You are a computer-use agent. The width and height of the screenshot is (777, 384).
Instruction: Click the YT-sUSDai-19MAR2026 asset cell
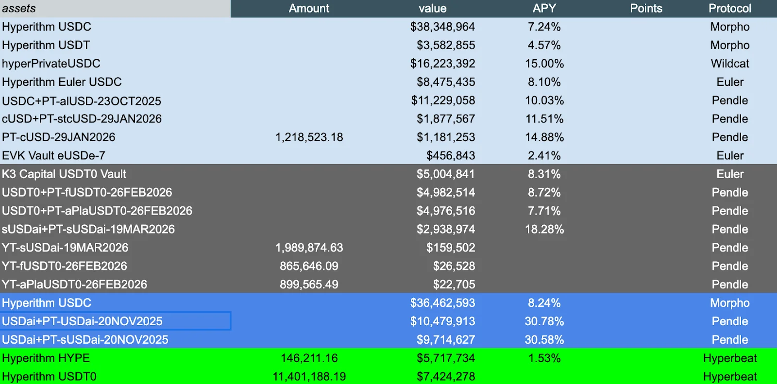pos(65,248)
